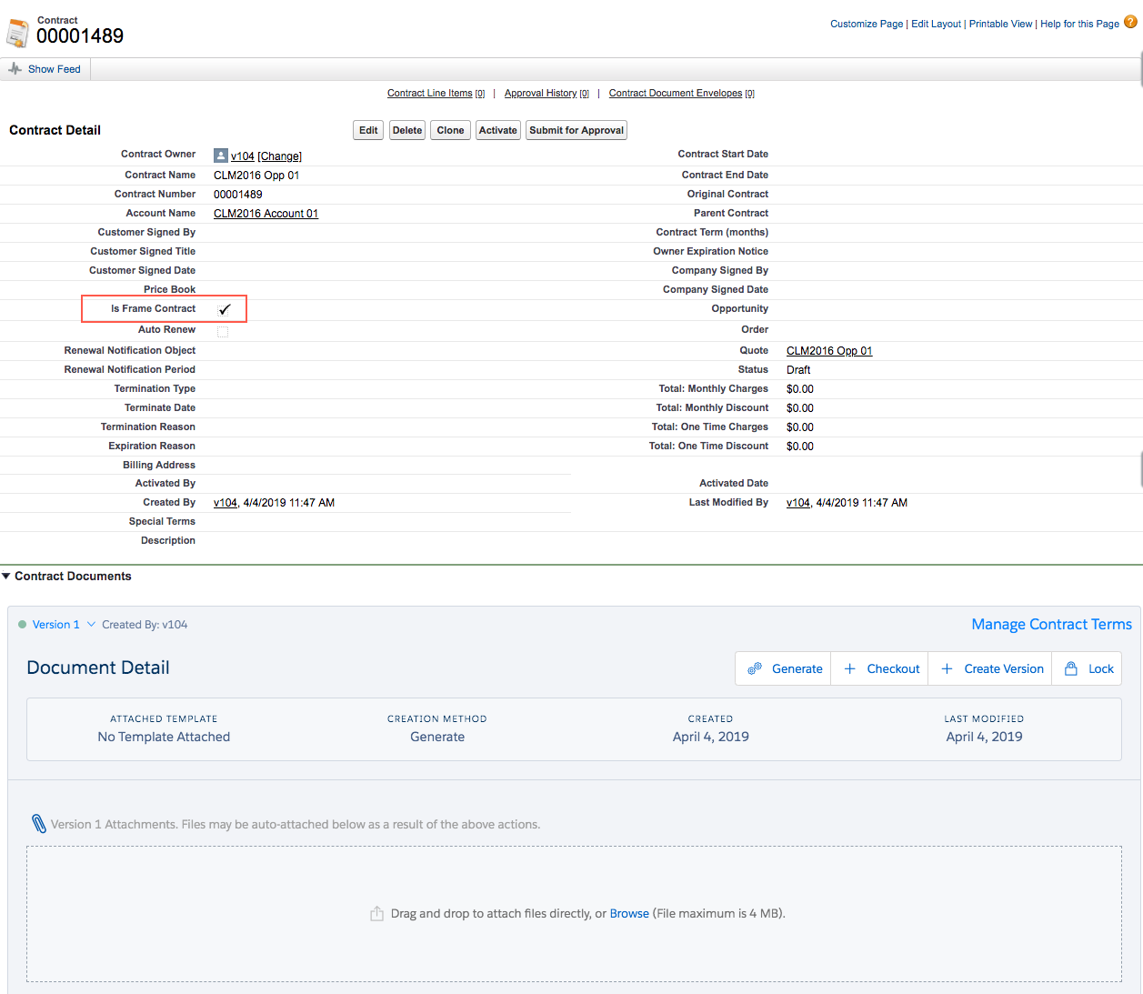This screenshot has height=994, width=1143.
Task: Click the Total: One Time Discount $0.00 value
Action: [800, 447]
